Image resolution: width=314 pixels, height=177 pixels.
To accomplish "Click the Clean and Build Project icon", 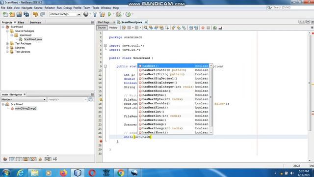I will click(102, 14).
